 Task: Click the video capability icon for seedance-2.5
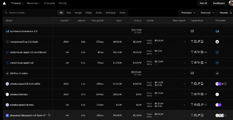click(x=192, y=31)
